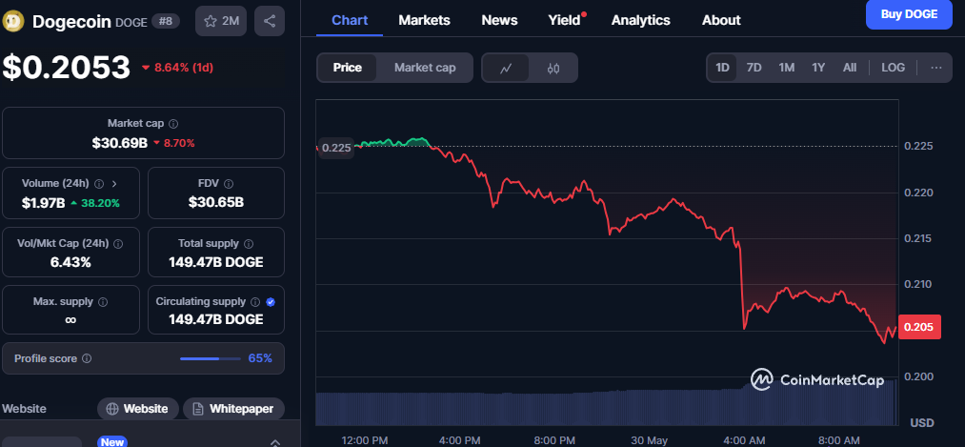Collapse the bottom panel chevron

click(x=274, y=442)
